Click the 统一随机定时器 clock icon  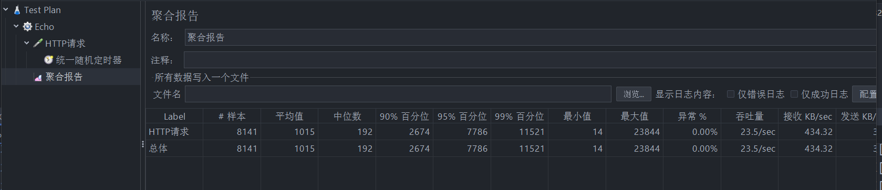48,60
